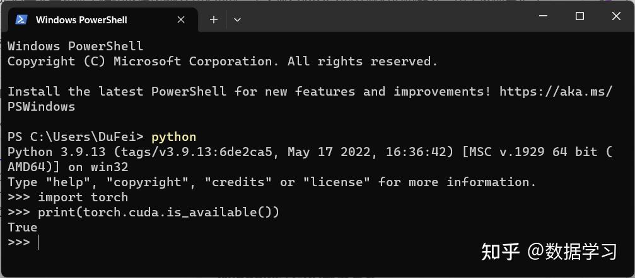Click the Python 3.9.13 version line
The width and height of the screenshot is (635, 278).
(309, 152)
